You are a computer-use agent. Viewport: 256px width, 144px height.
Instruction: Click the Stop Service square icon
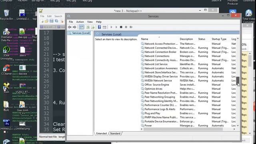(x=121, y=27)
